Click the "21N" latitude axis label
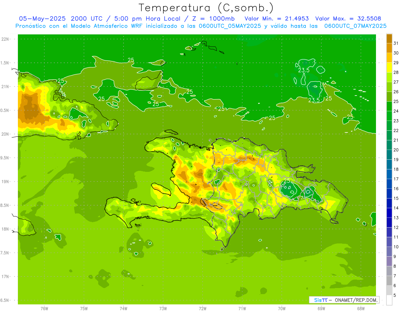405x313 pixels. point(5,87)
